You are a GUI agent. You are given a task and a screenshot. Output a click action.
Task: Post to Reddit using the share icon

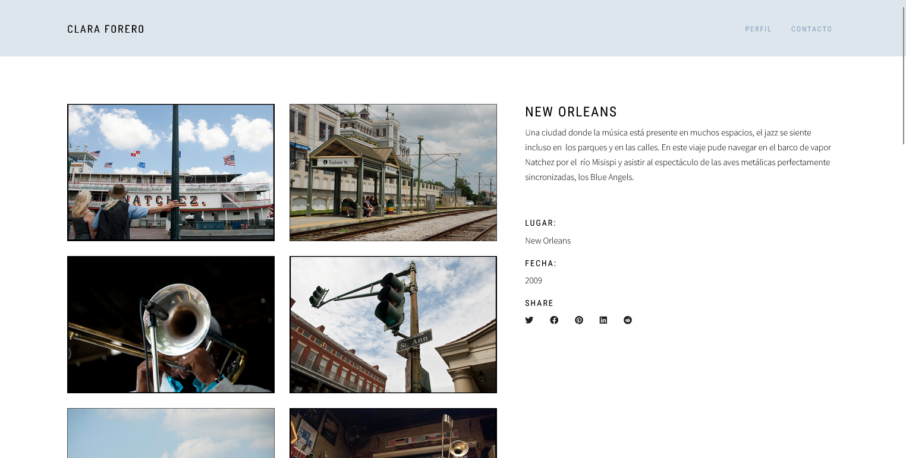(628, 320)
